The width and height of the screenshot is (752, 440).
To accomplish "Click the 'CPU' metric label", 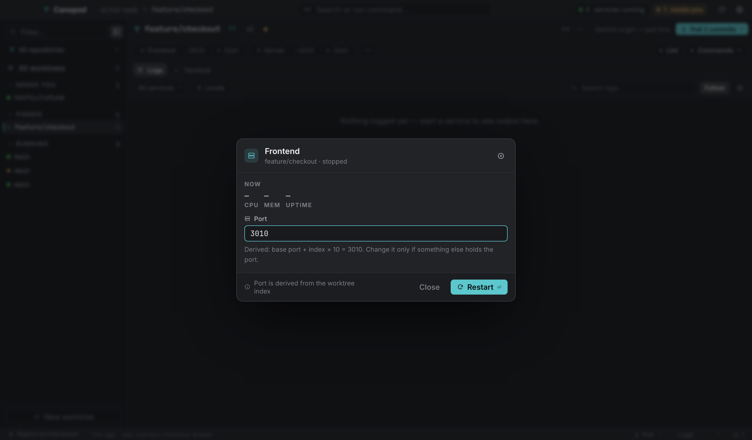I will 251,205.
